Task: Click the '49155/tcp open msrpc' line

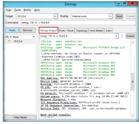Action: point(78,72)
